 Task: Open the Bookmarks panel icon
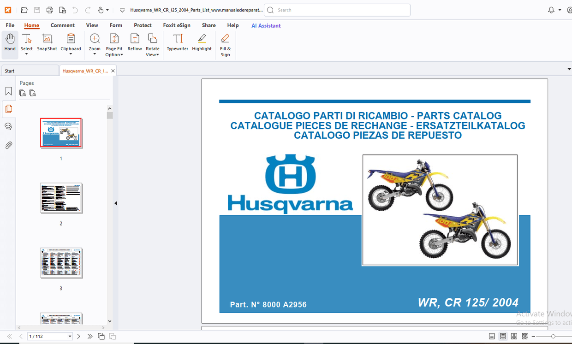tap(8, 91)
